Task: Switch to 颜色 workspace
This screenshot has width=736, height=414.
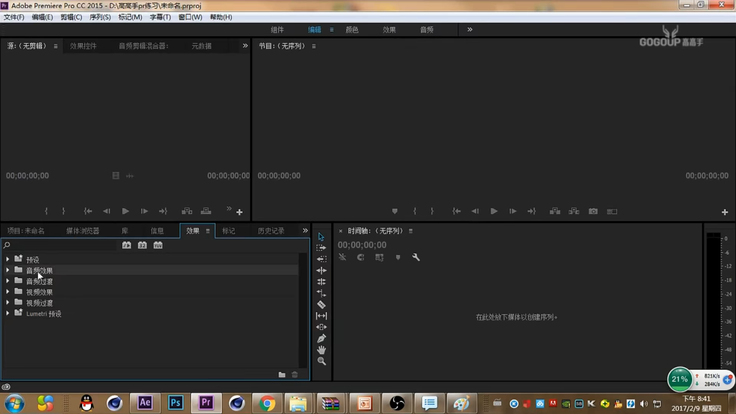Action: pyautogui.click(x=352, y=30)
